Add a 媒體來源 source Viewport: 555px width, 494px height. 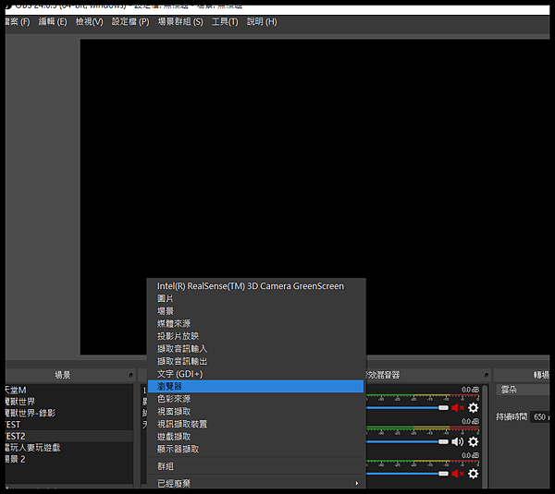tap(256, 324)
